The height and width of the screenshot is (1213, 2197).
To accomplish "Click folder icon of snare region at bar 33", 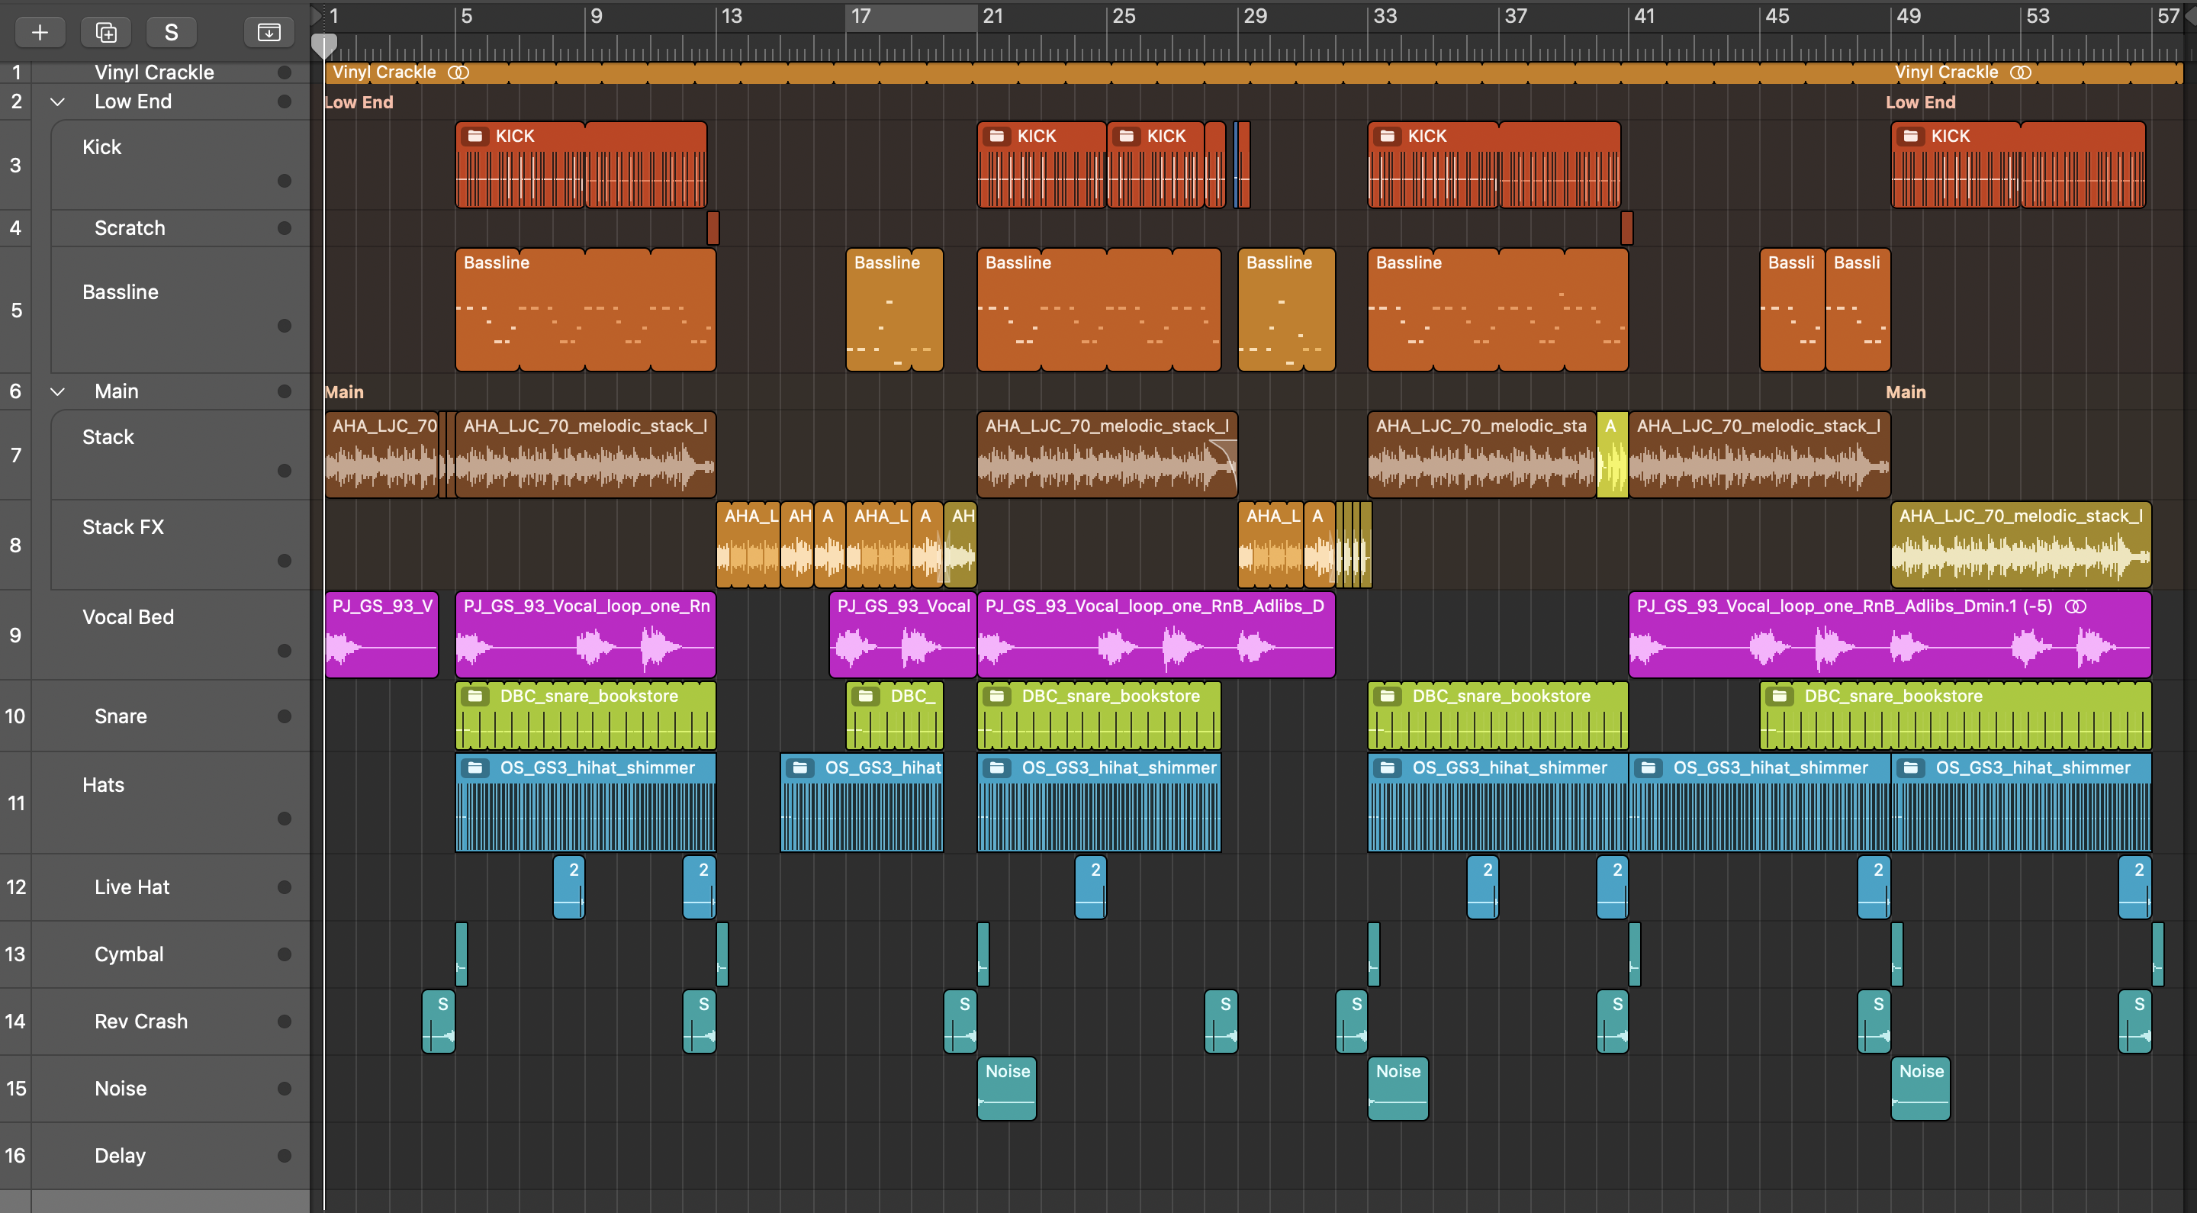I will tap(1388, 696).
